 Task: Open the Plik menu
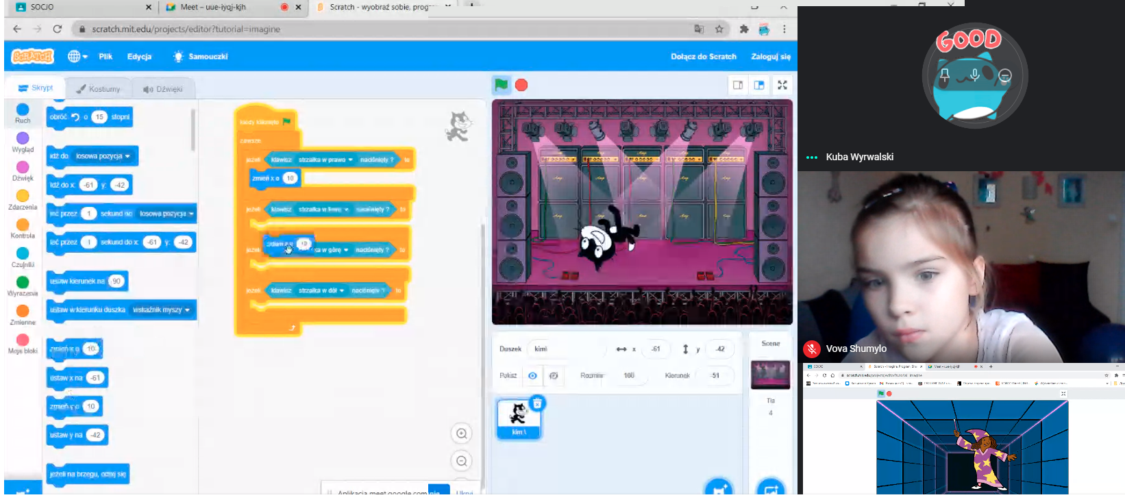[x=106, y=56]
